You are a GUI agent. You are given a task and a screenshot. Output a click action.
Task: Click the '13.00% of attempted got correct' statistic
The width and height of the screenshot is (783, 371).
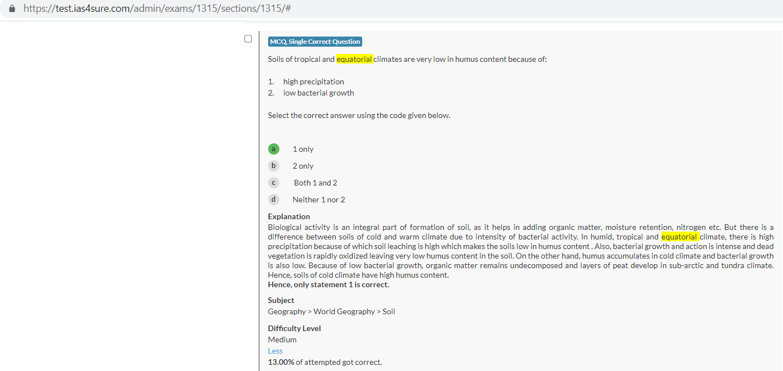click(324, 362)
